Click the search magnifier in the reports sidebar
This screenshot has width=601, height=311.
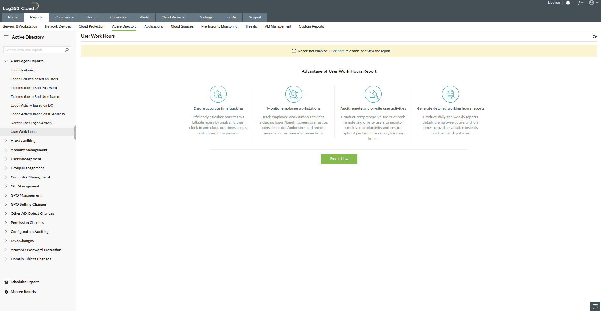pos(67,50)
